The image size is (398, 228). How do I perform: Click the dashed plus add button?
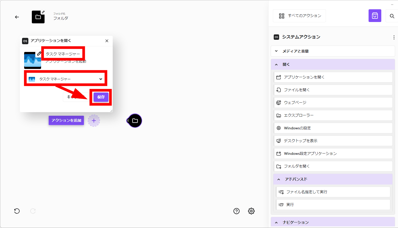(94, 121)
